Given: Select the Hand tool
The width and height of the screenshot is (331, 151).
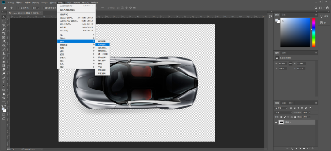Looking at the screenshot, I should (x=4, y=94).
